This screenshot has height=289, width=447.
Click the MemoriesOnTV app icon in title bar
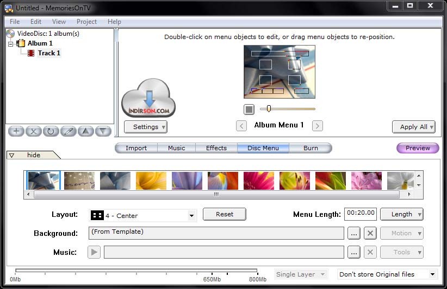(x=9, y=8)
